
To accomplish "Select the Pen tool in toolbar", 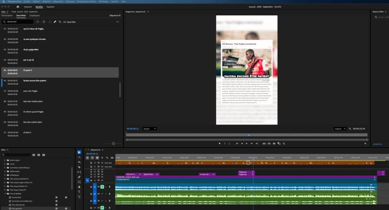I will [x=79, y=177].
